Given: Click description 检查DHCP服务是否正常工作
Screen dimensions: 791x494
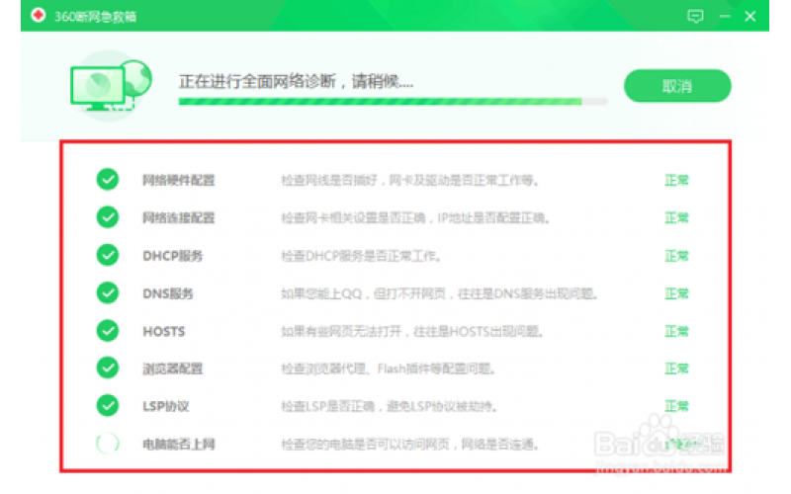Looking at the screenshot, I should [x=361, y=256].
